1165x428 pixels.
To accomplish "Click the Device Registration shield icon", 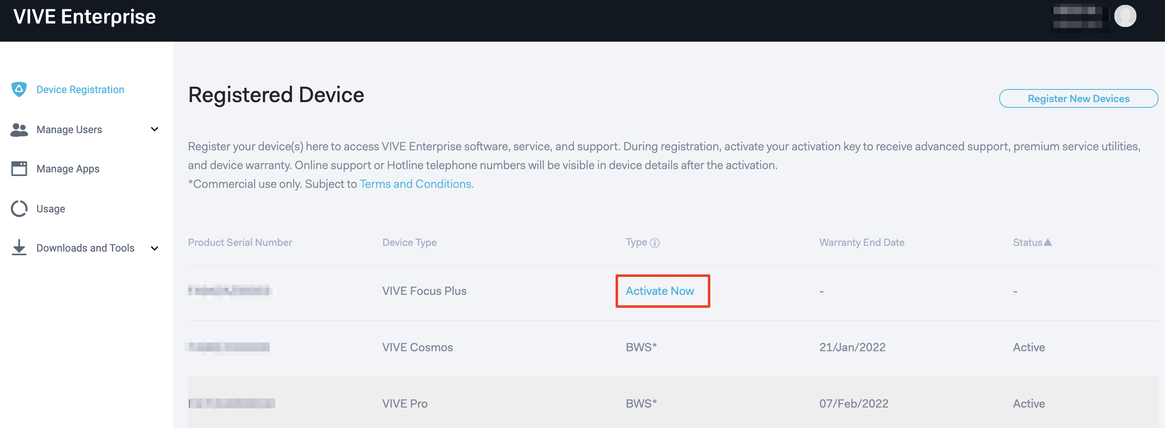I will [x=19, y=89].
